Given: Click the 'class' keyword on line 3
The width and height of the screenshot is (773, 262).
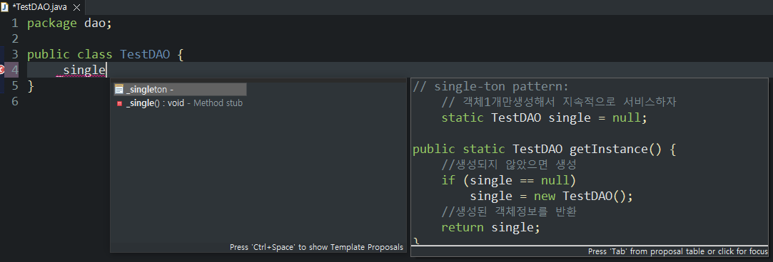Looking at the screenshot, I should pyautogui.click(x=95, y=55).
